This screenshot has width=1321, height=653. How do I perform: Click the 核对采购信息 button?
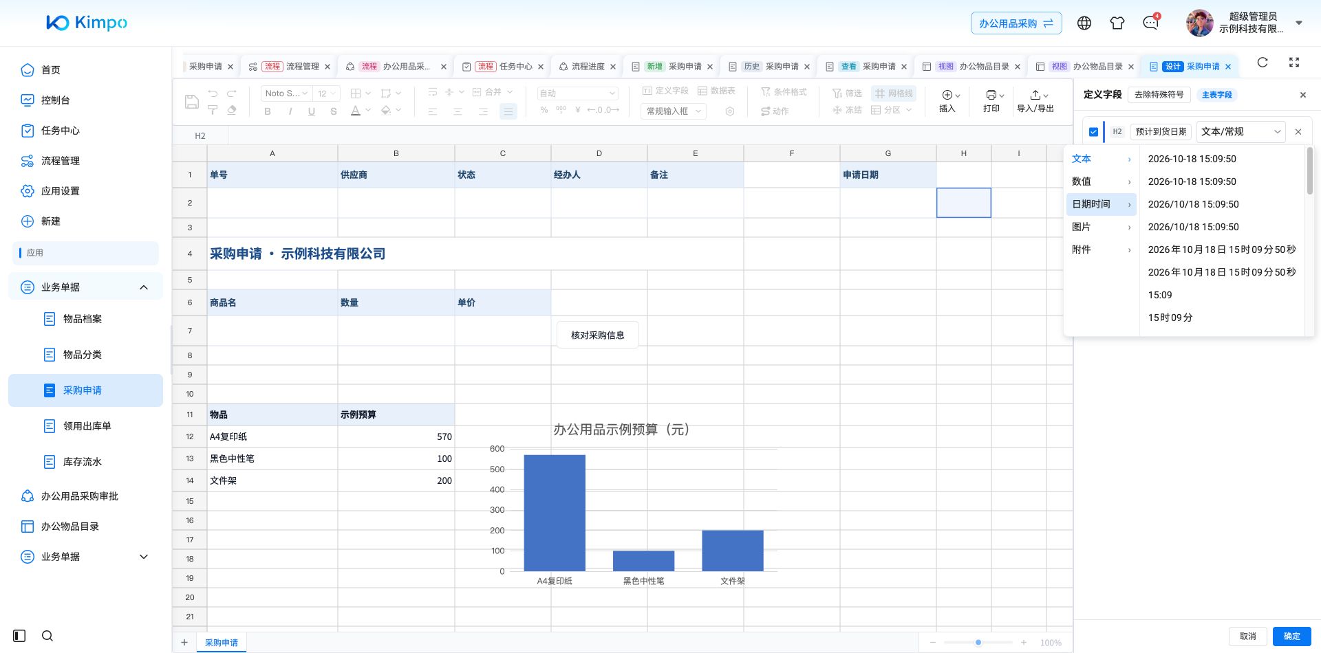597,335
